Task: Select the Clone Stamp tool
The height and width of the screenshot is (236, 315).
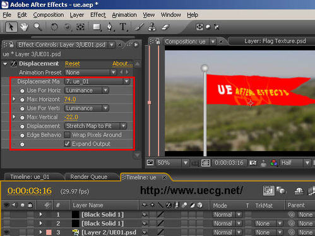Action: [152, 27]
